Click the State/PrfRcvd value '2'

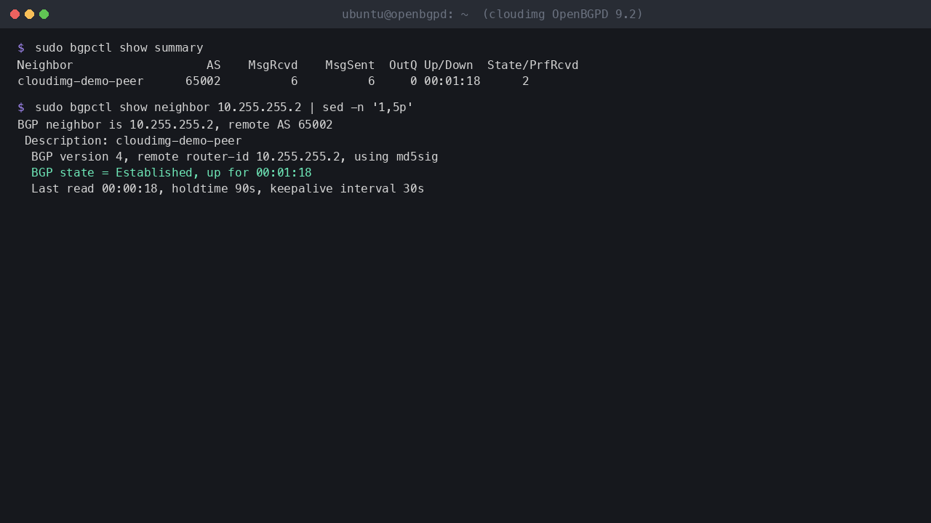coord(526,81)
